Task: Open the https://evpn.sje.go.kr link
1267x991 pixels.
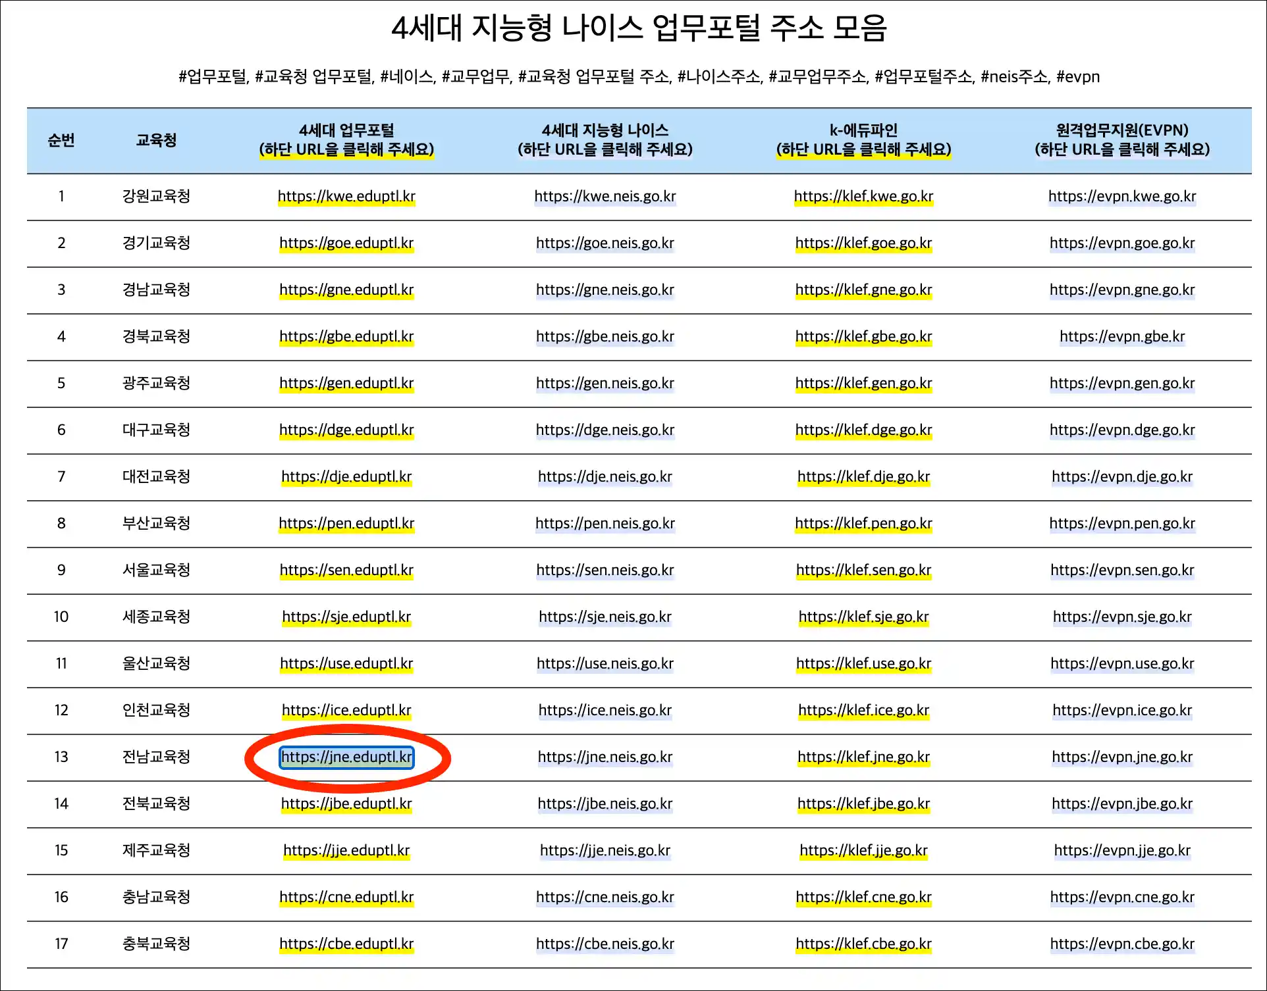Action: 1122,617
